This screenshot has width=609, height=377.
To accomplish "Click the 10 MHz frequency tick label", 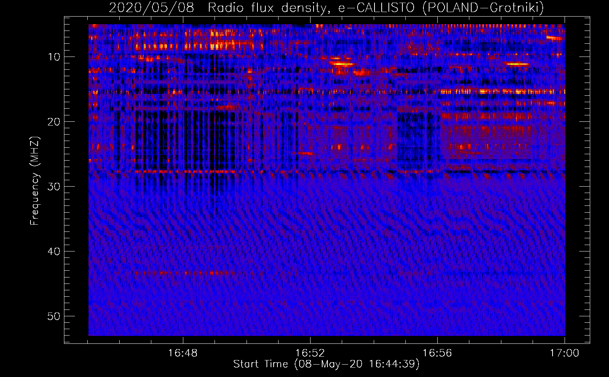I will click(54, 57).
